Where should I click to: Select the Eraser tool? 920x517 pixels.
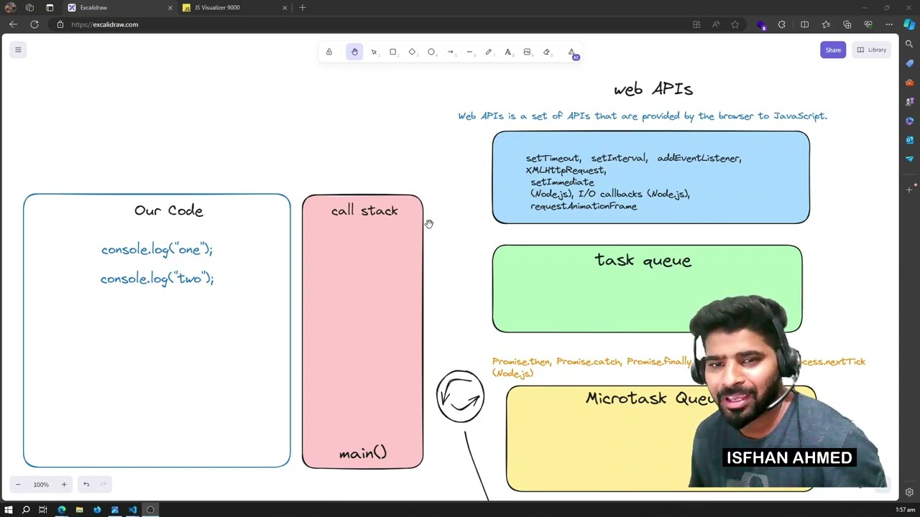pyautogui.click(x=546, y=52)
